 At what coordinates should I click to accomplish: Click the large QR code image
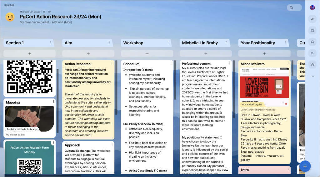coord(30,77)
